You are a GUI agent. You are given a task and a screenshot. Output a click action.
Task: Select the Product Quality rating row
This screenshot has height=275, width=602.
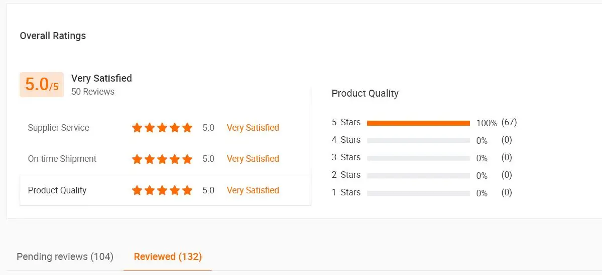point(57,190)
